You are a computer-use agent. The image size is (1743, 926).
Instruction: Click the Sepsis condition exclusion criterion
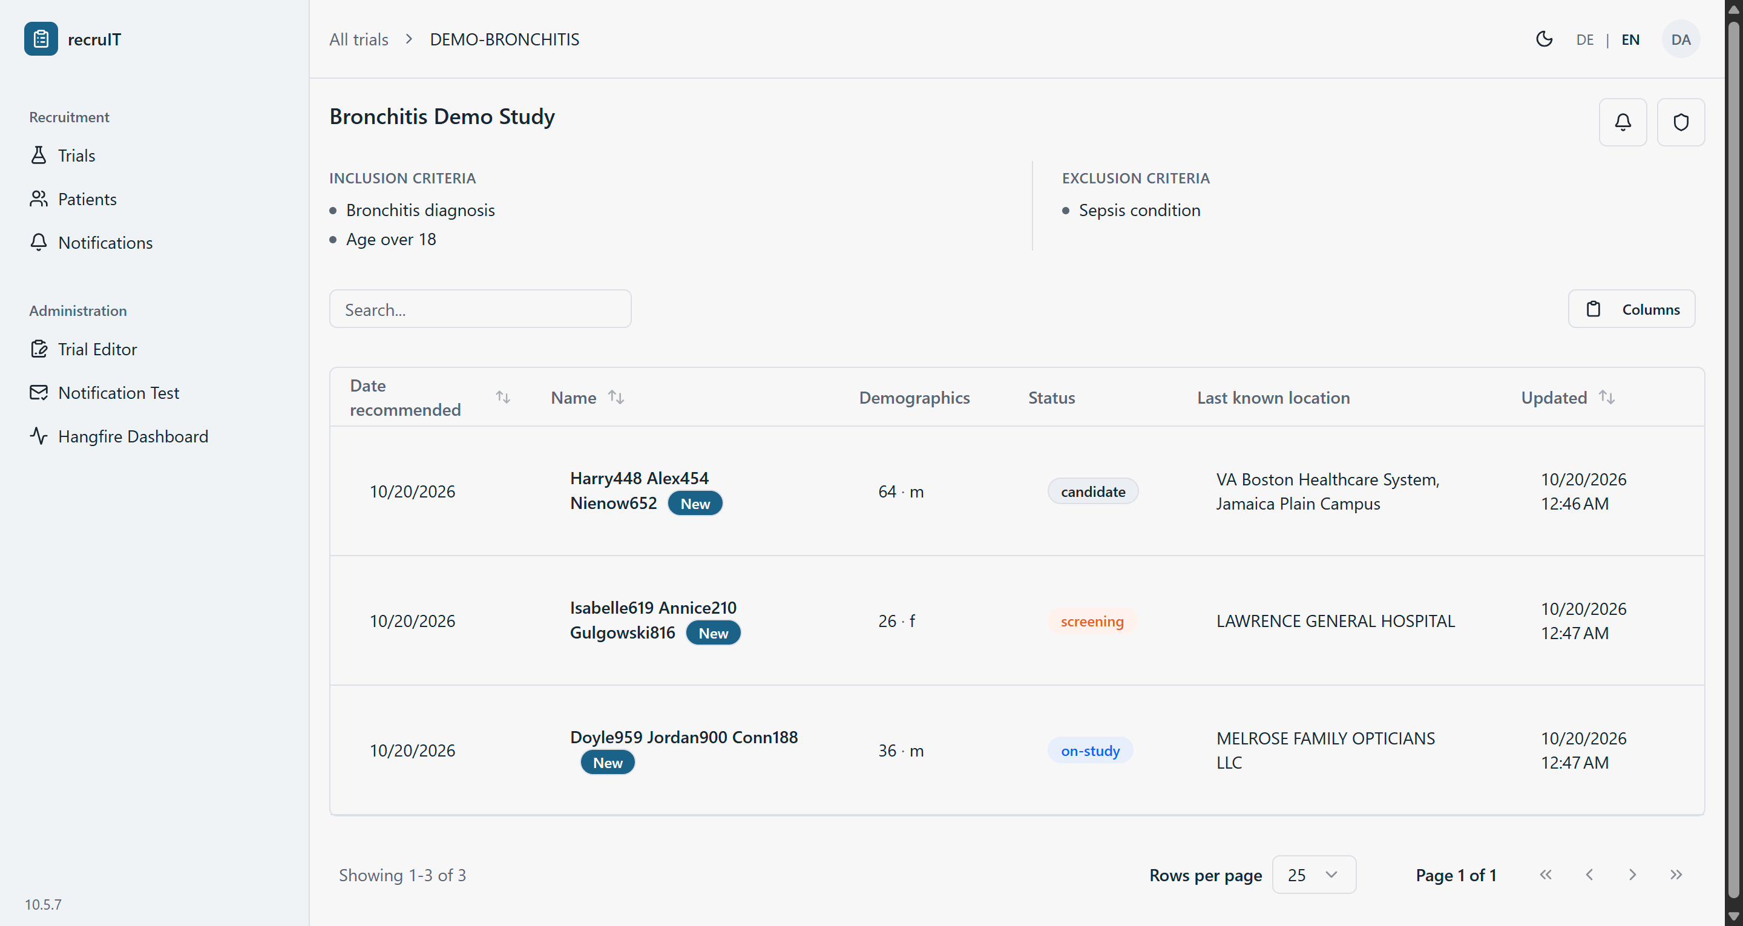(x=1140, y=210)
